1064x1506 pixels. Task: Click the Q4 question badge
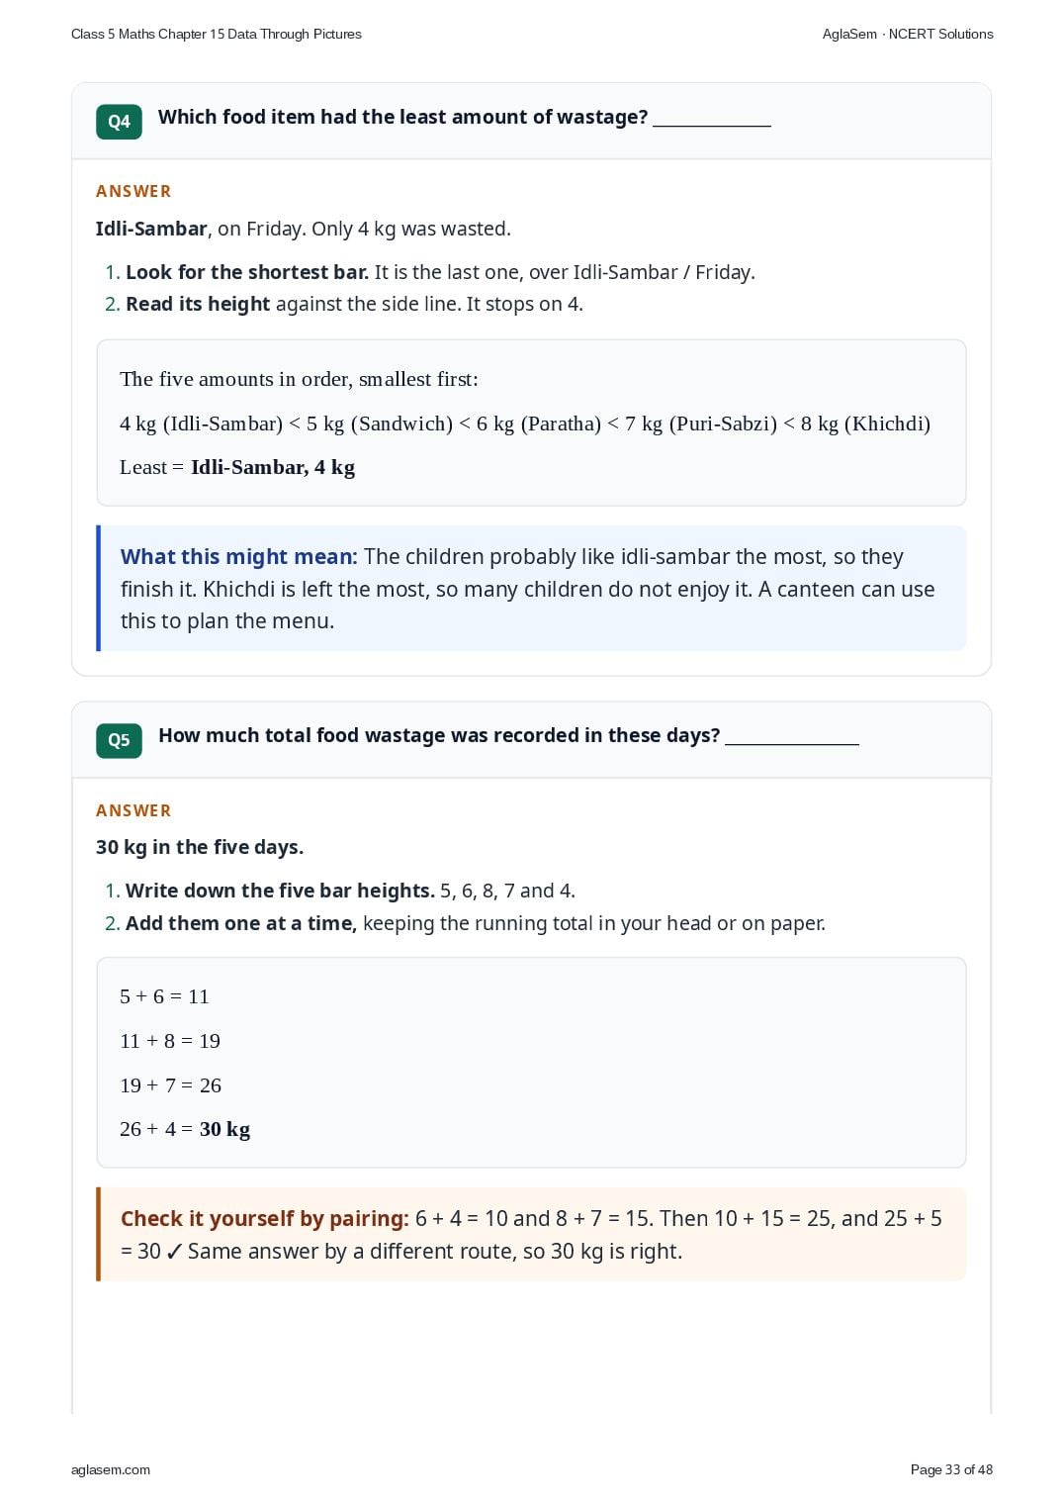[x=119, y=122]
